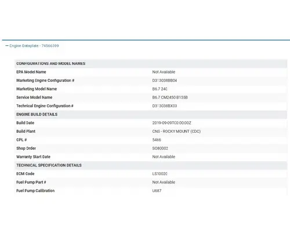This screenshot has height=232, width=290.
Task: Click the CPL # value 5466
Action: point(157,140)
